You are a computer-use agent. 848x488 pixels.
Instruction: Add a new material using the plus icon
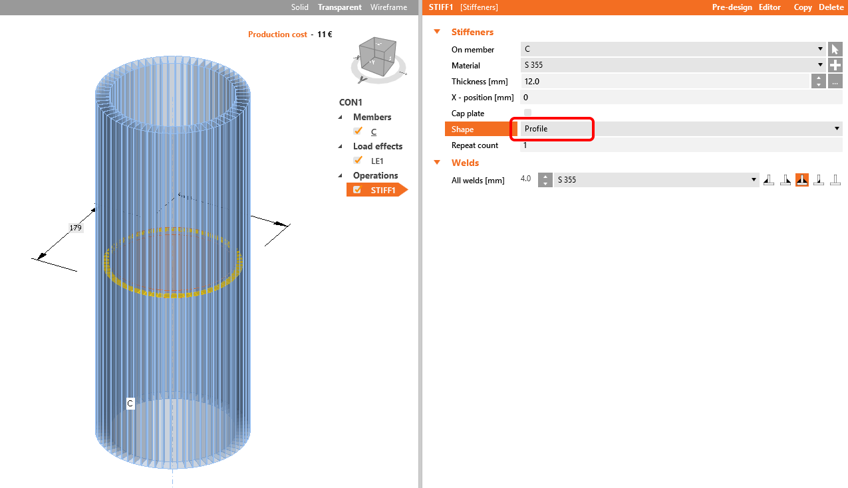pyautogui.click(x=835, y=64)
